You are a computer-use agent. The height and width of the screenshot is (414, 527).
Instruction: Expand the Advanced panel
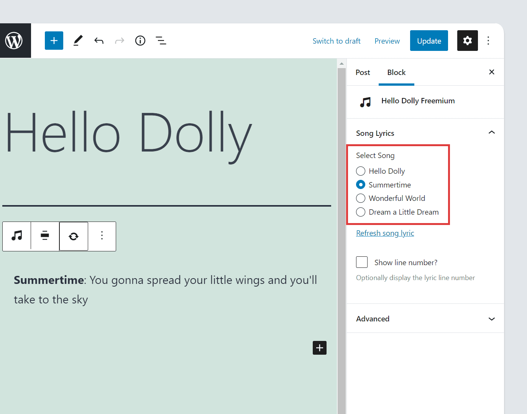click(x=425, y=318)
